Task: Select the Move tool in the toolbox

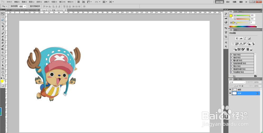Action: click(x=3, y=14)
